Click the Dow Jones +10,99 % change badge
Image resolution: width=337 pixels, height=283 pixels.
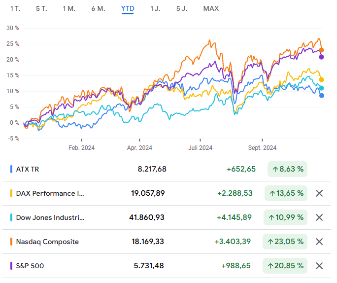tap(286, 217)
